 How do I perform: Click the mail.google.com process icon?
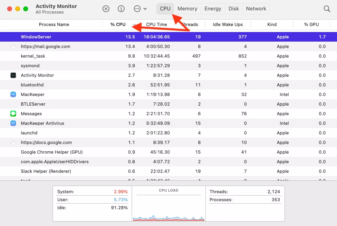[13, 46]
